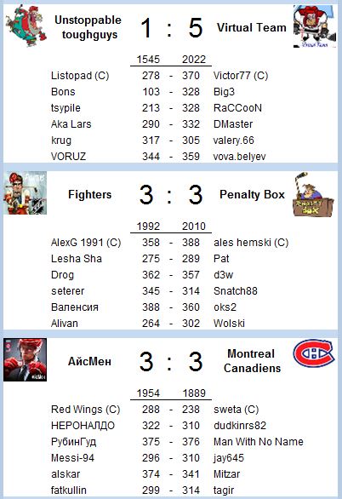Click the Penalty Box team logo
This screenshot has width=342, height=499.
(313, 194)
